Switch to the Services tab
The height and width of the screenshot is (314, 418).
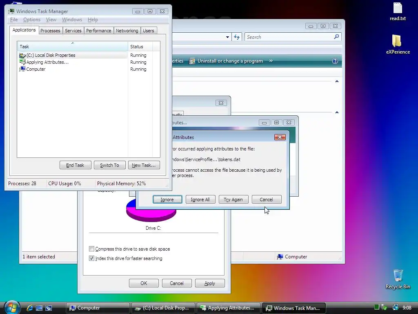[73, 30]
